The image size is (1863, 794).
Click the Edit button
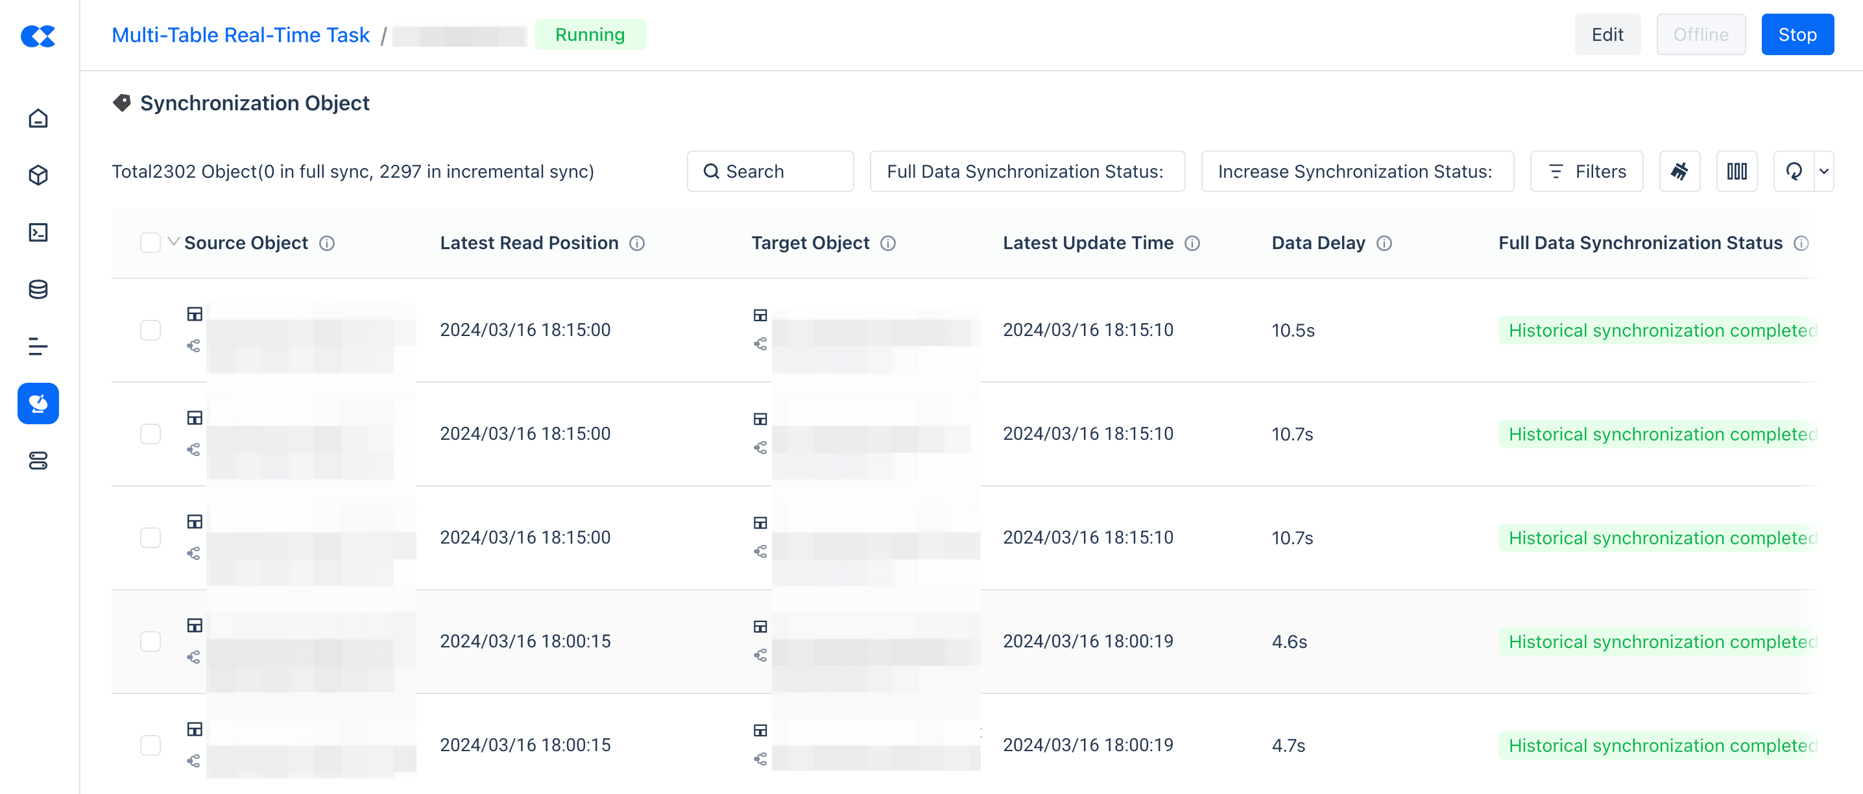click(x=1607, y=35)
